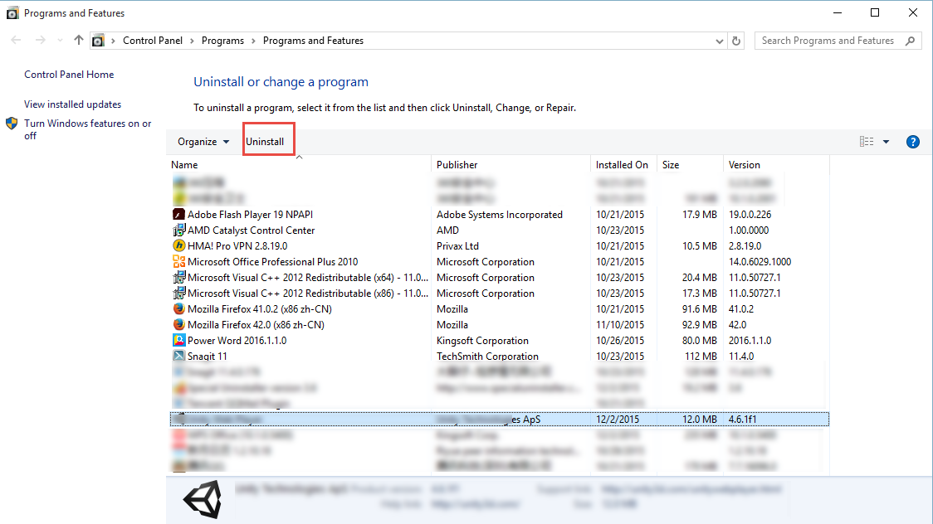The image size is (933, 524).
Task: Click the Uninstall toolbar button
Action: coord(265,142)
